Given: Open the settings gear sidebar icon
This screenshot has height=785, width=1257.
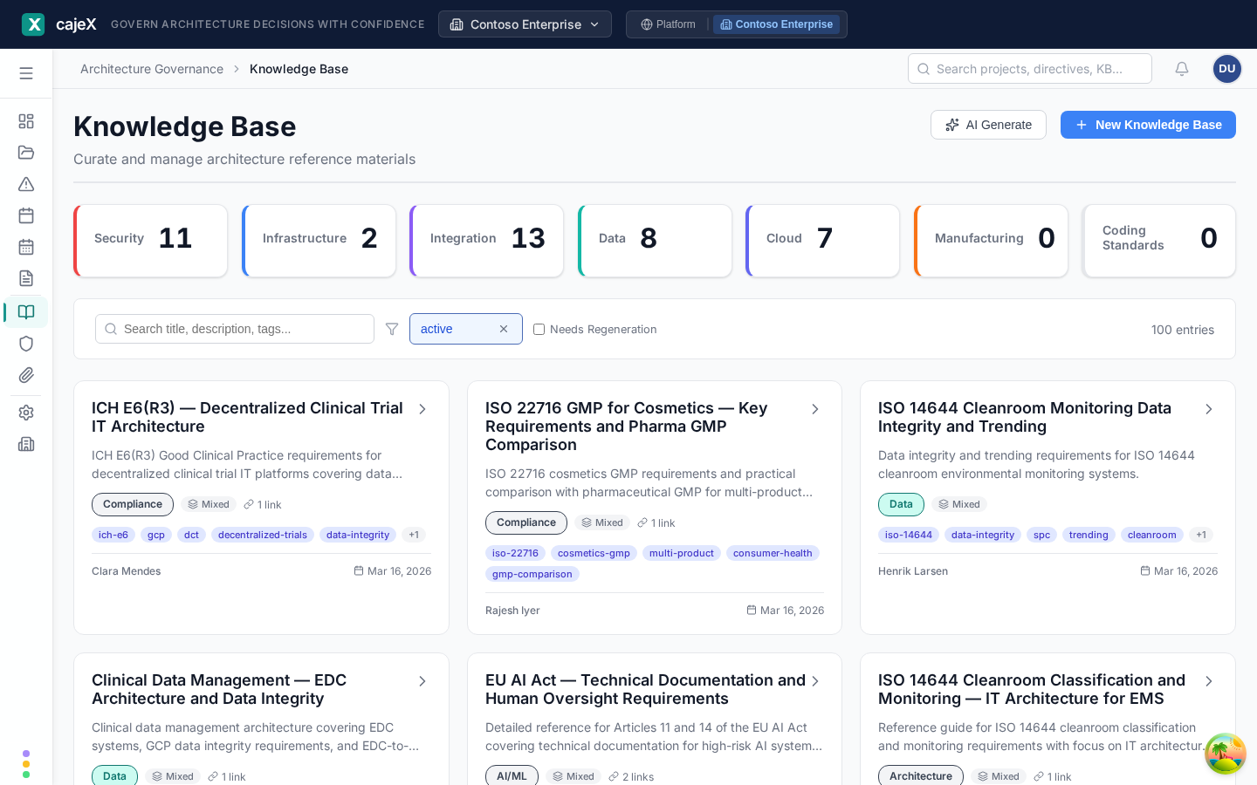Looking at the screenshot, I should (26, 413).
